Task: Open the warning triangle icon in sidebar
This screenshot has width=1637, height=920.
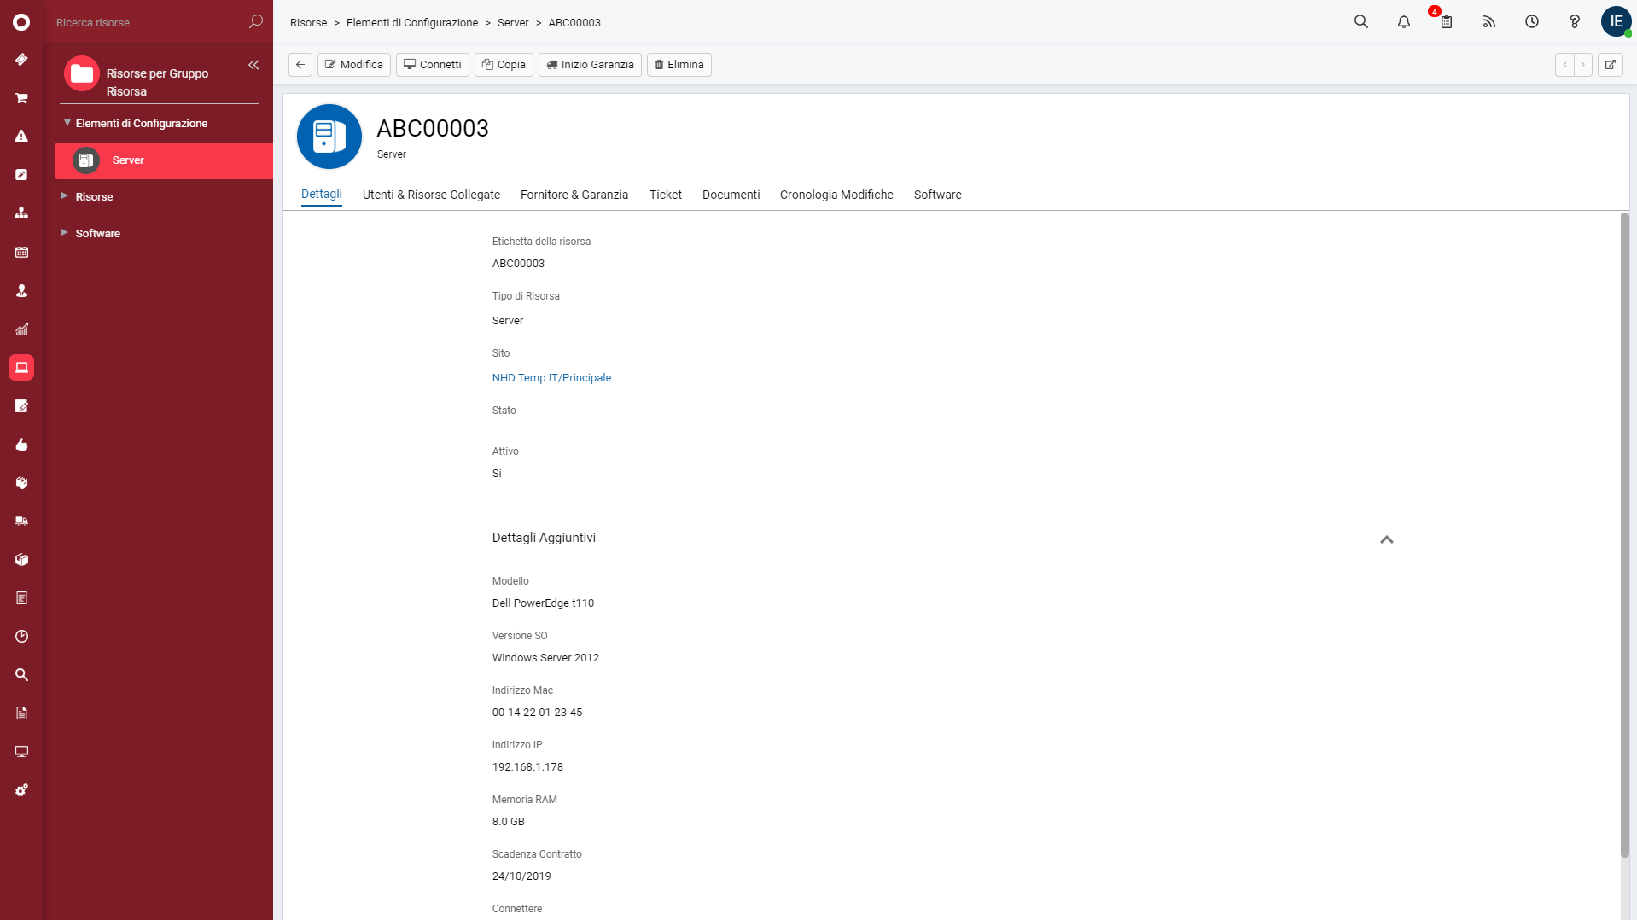Action: pyautogui.click(x=21, y=137)
